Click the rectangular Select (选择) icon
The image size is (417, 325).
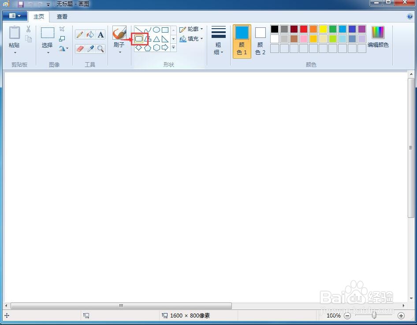click(x=48, y=33)
